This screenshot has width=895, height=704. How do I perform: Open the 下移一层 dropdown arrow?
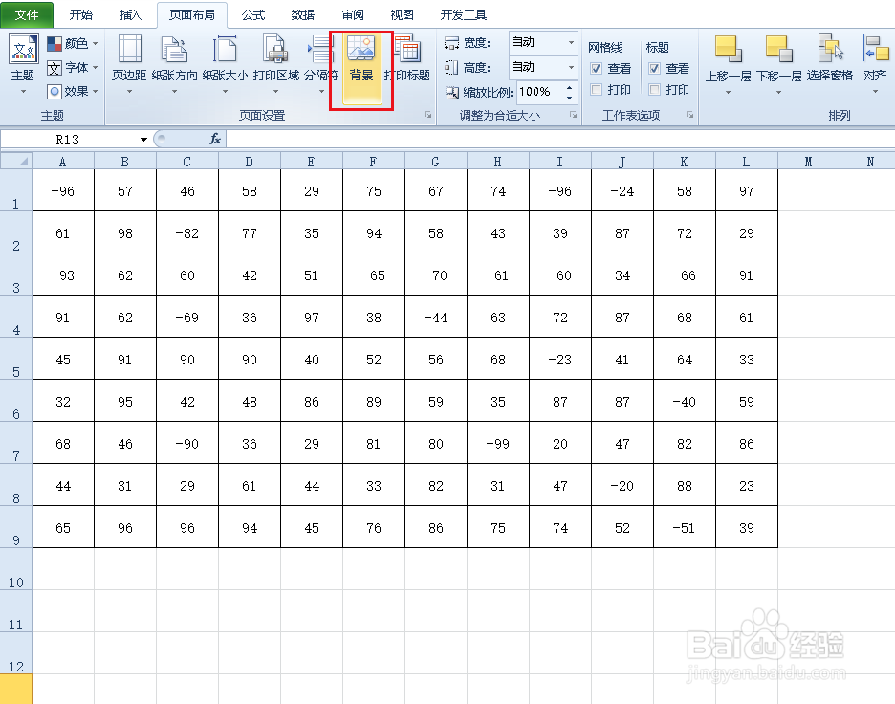point(778,92)
